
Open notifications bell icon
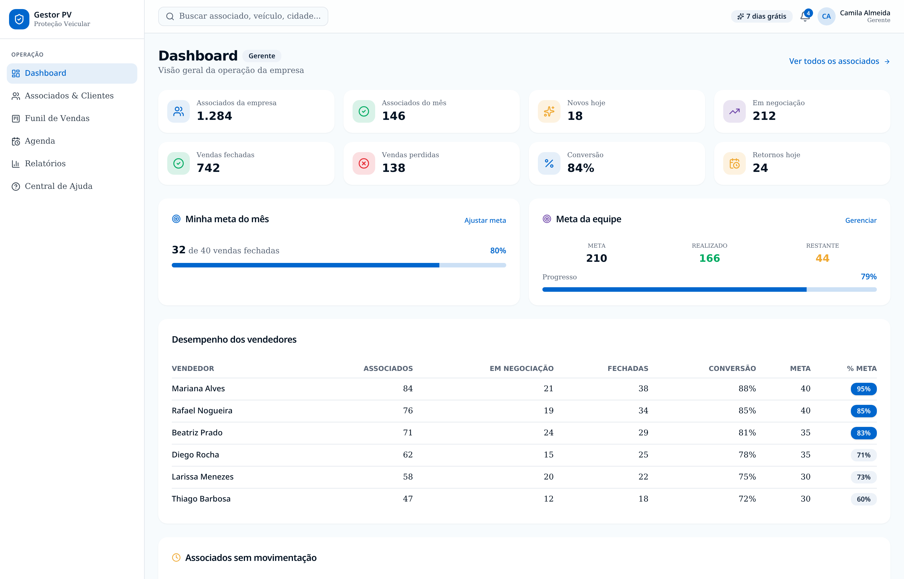[805, 16]
